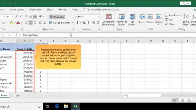Viewport: 196px width, 110px height.
Task: Switch to Normal view in the status bar
Action: tap(175, 100)
